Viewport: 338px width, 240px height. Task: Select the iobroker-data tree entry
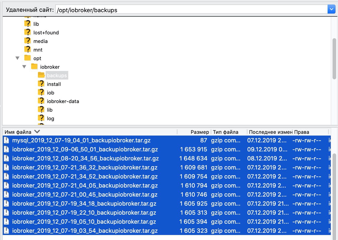63,101
